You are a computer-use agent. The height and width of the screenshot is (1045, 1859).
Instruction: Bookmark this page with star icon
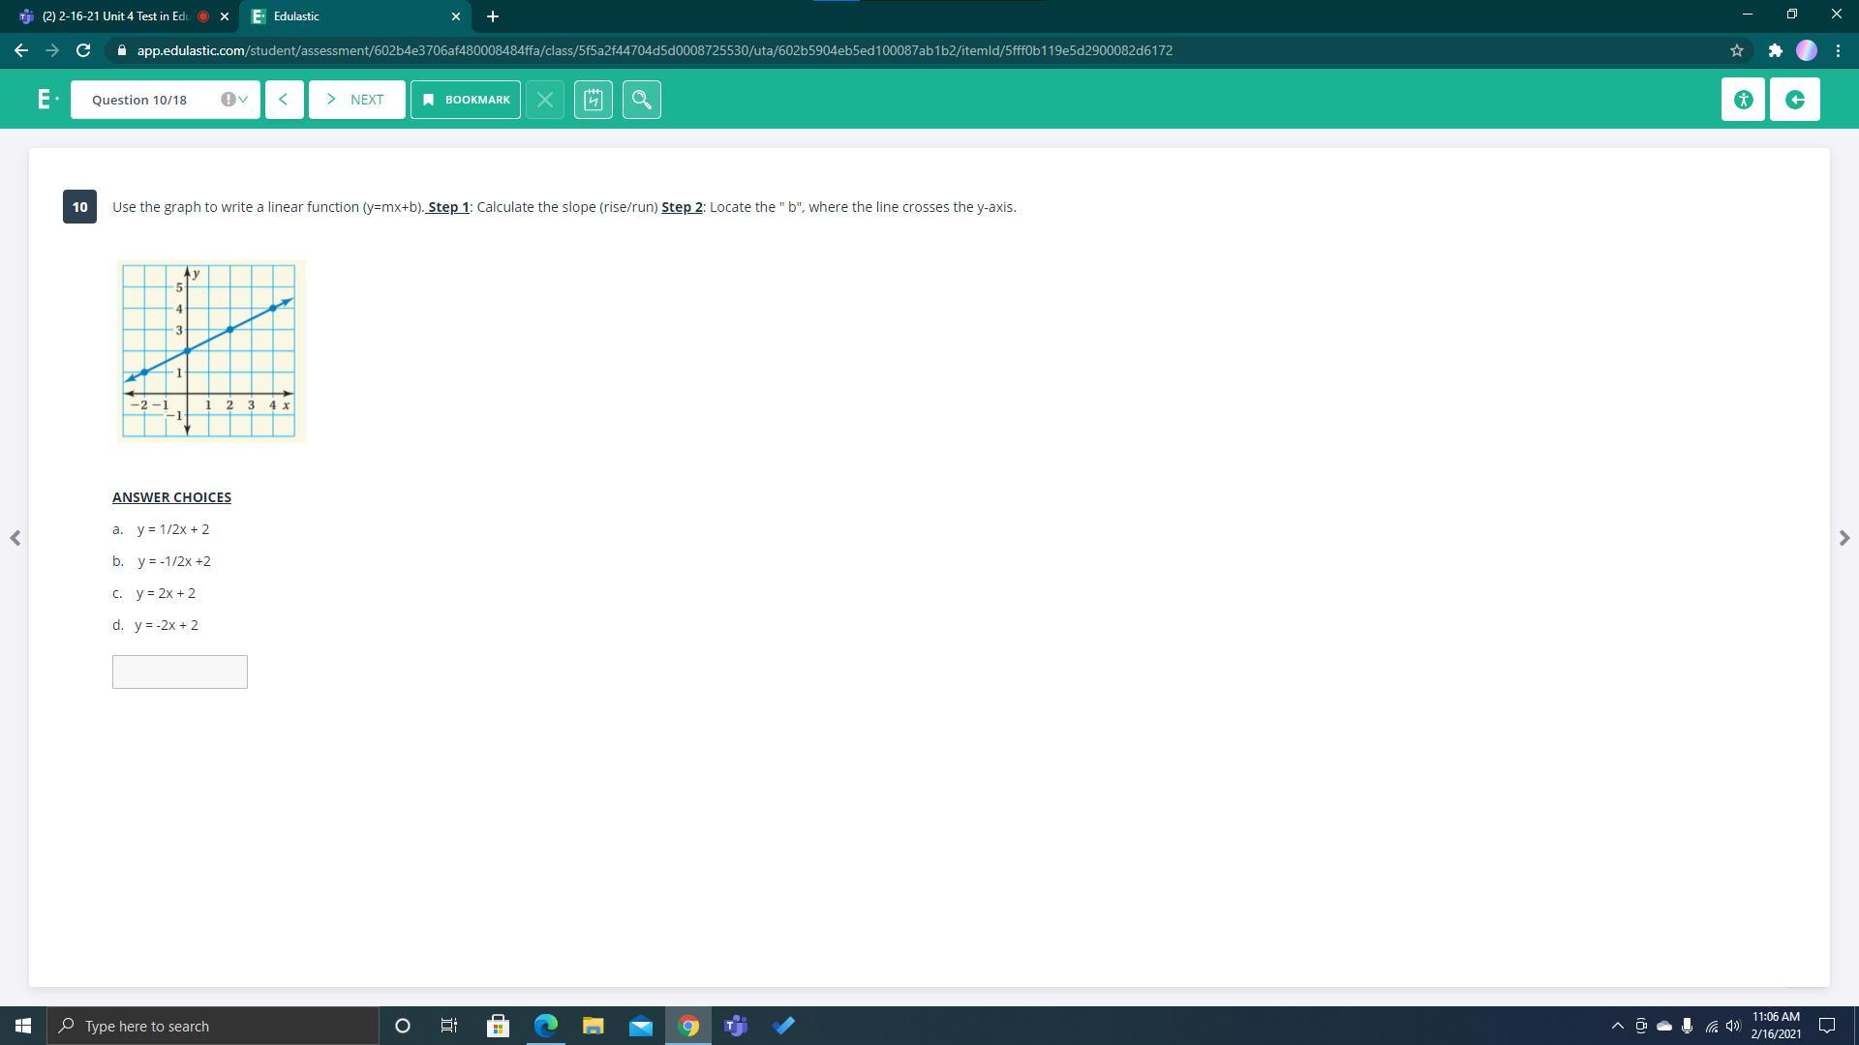pos(1736,50)
